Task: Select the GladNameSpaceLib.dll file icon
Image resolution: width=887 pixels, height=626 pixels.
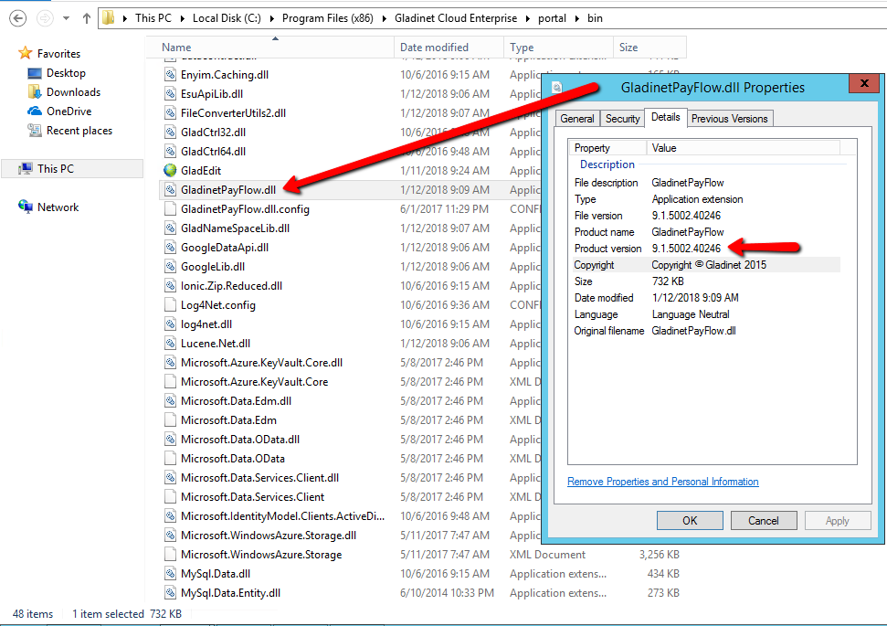Action: (170, 228)
